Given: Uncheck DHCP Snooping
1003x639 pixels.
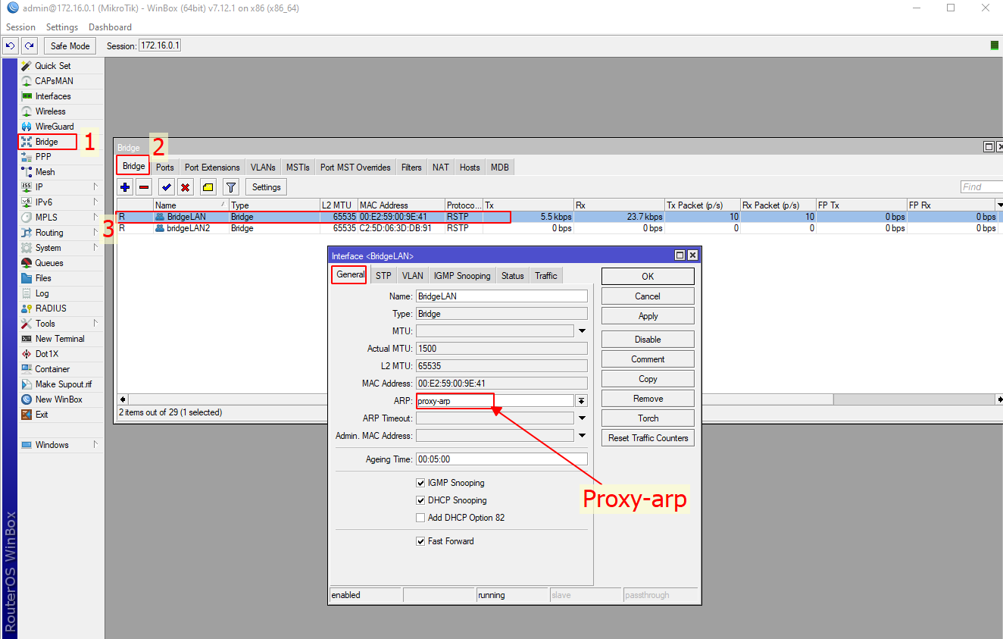Looking at the screenshot, I should point(420,500).
